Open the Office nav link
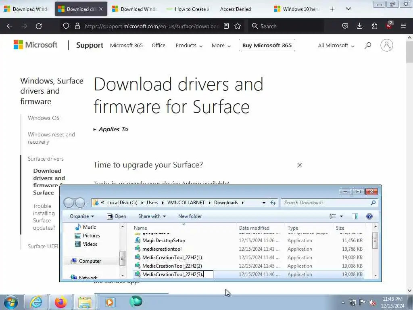Viewport: 413px width, 310px height. 158,45
